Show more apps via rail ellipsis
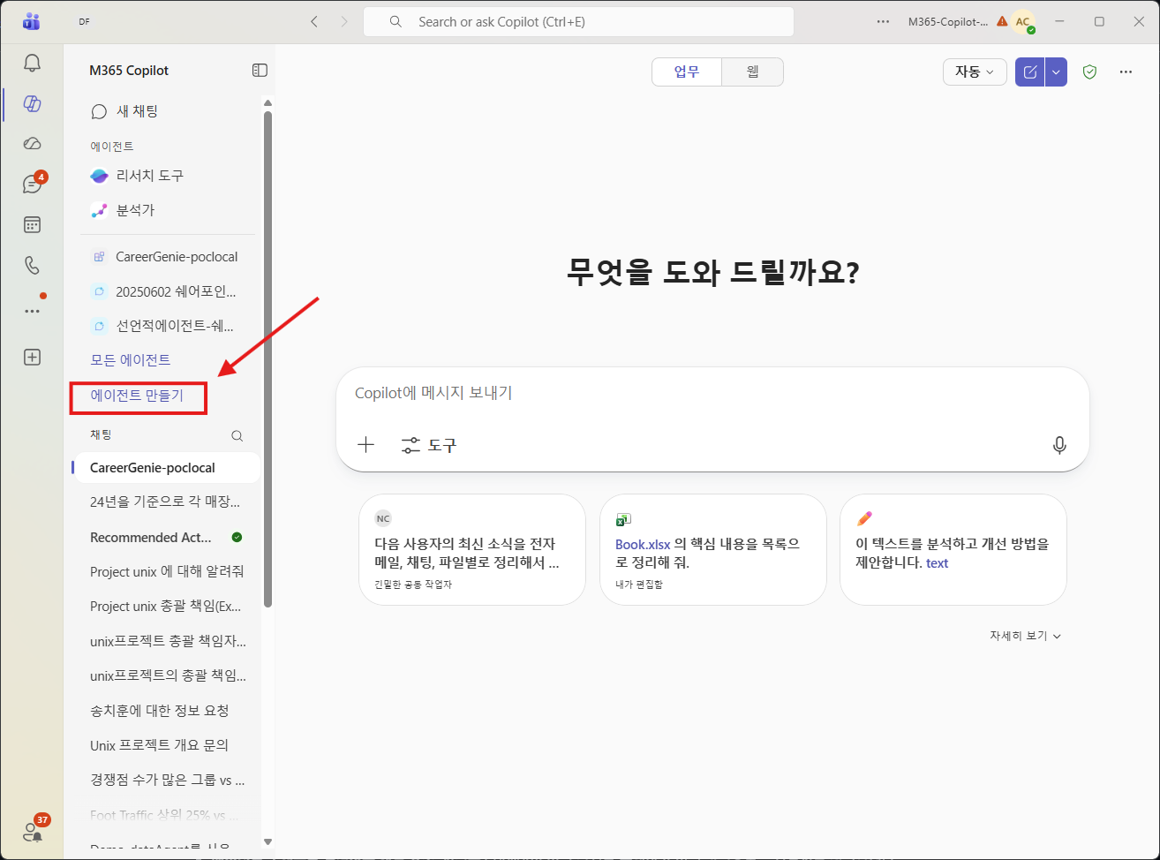This screenshot has height=860, width=1160. (x=32, y=311)
